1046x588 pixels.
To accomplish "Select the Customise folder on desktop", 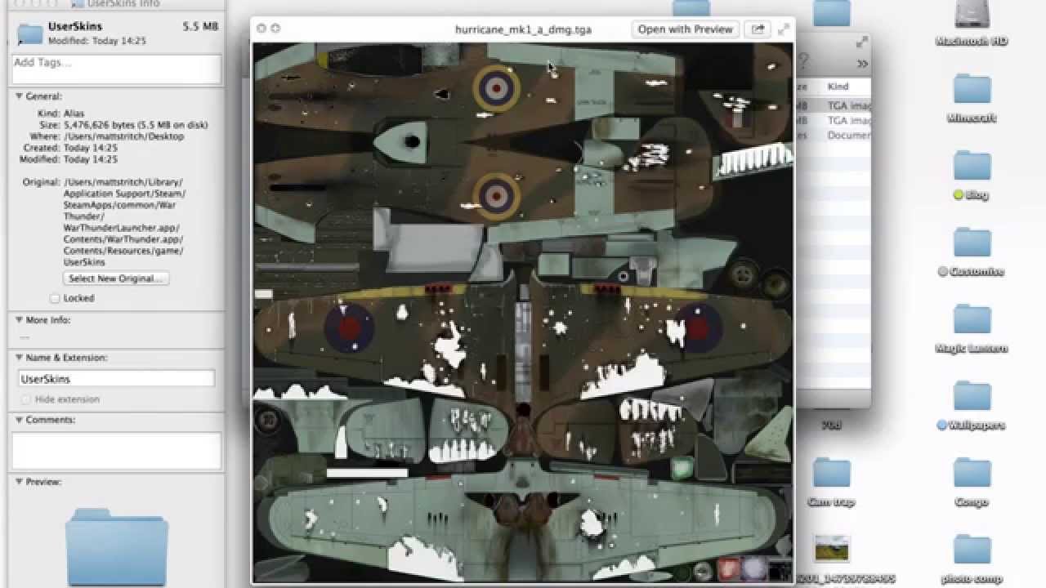I will [x=972, y=243].
